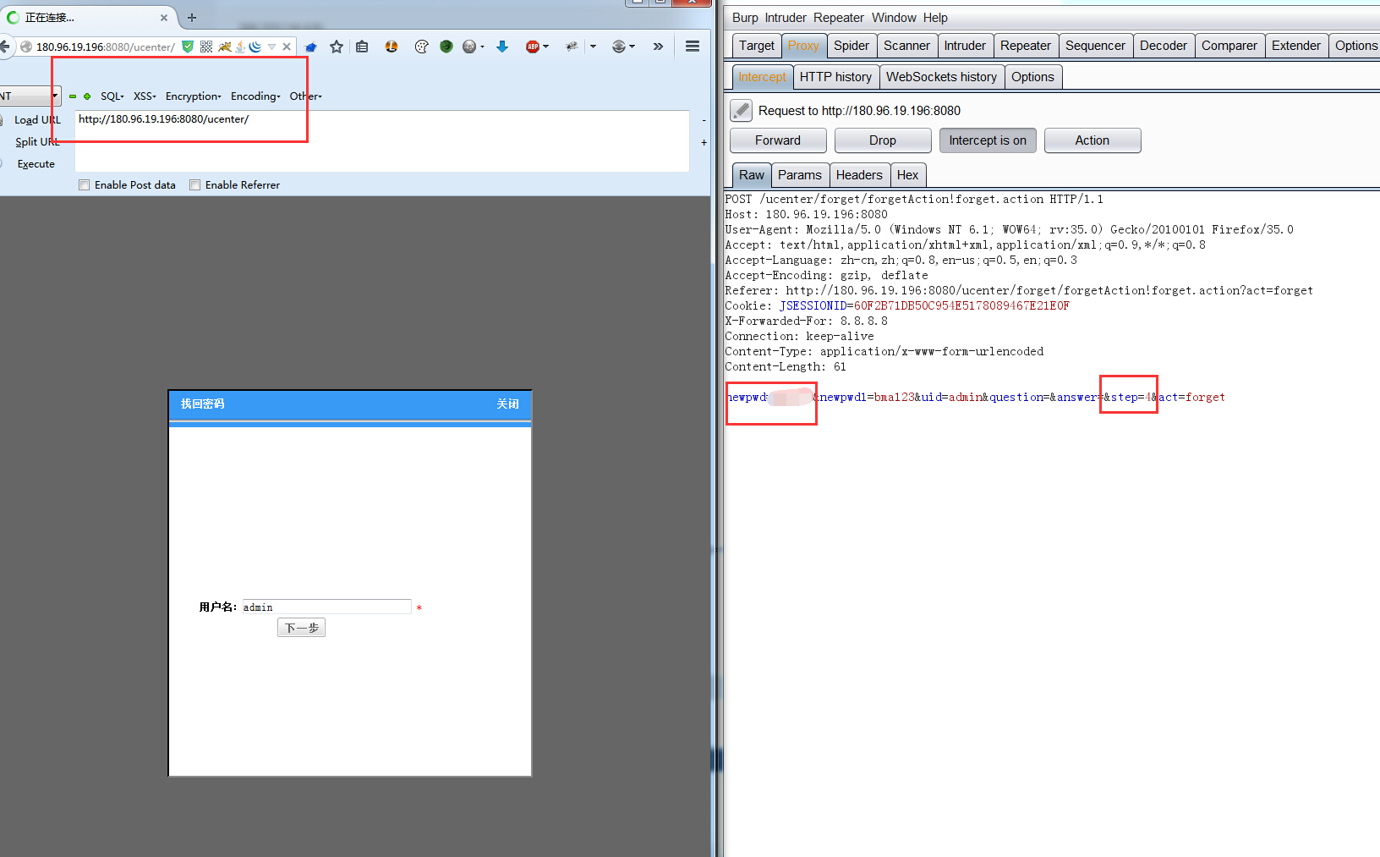Switch to the Decoder tab in Burp

coord(1164,46)
